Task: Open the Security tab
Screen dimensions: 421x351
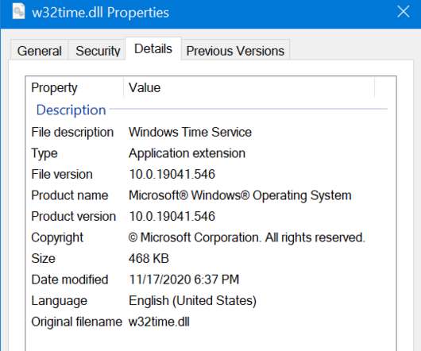Action: [x=98, y=51]
